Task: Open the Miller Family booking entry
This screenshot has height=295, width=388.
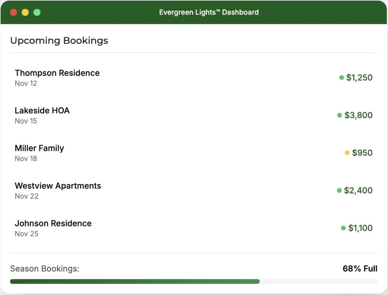Action: (39, 148)
